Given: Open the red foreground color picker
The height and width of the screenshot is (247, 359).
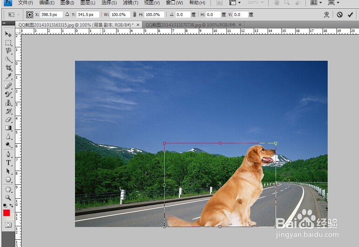Looking at the screenshot, I should [x=7, y=213].
